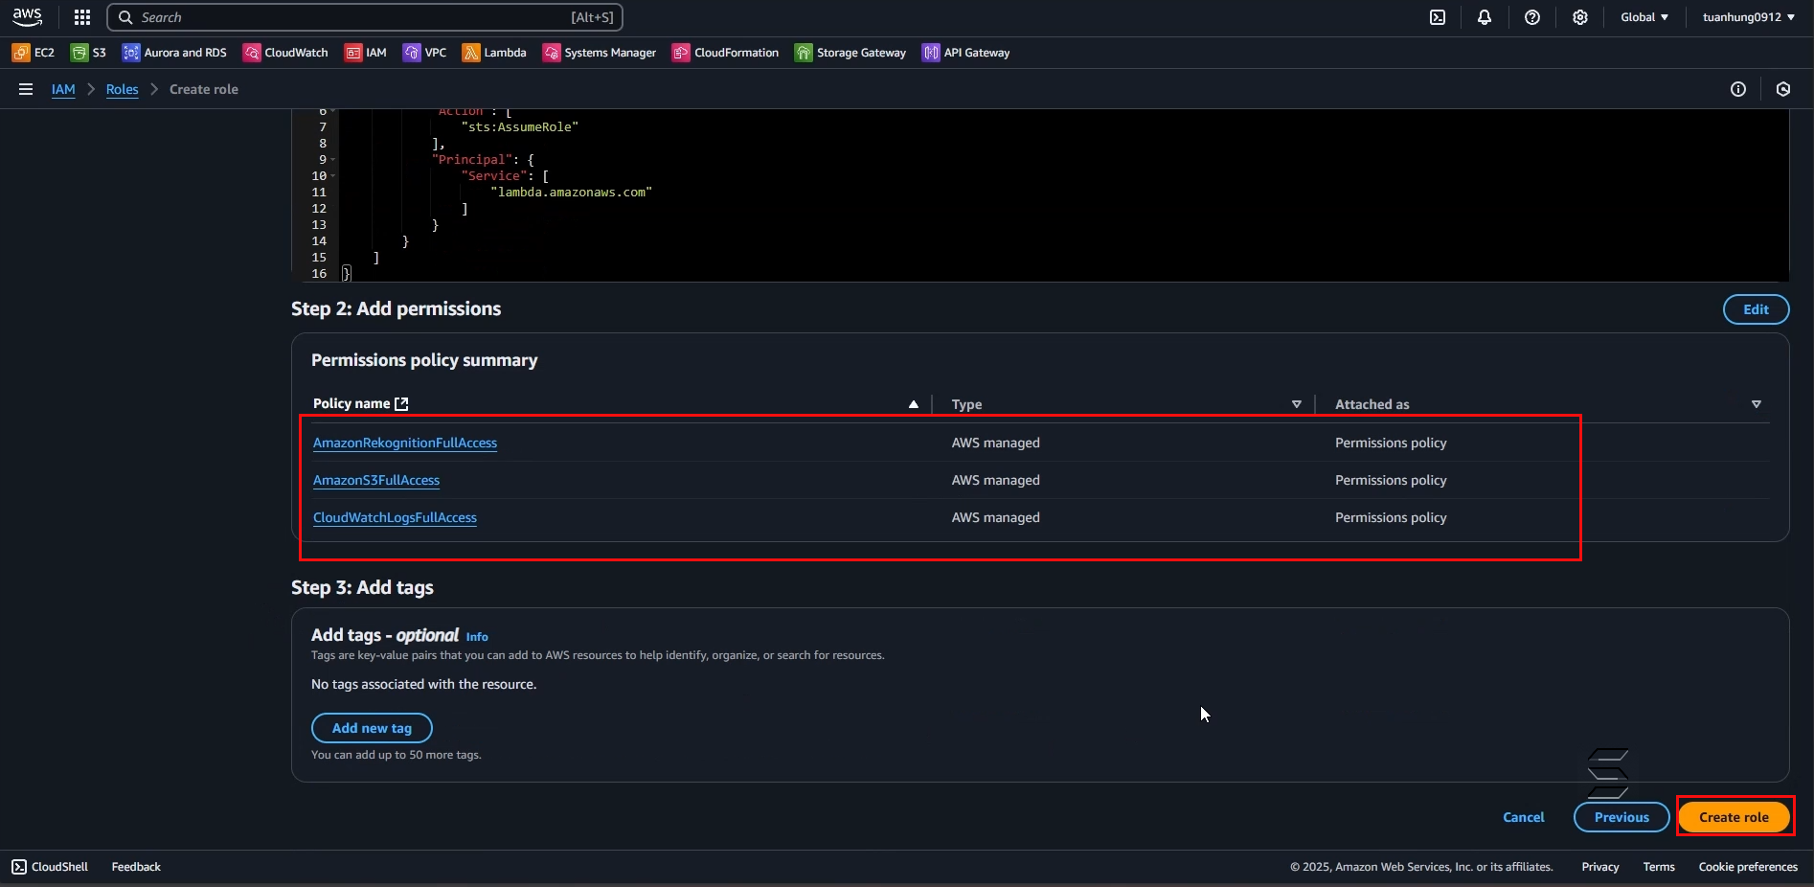Viewport: 1814px width, 887px height.
Task: Open the tuanhung0912 account menu
Action: (1748, 17)
